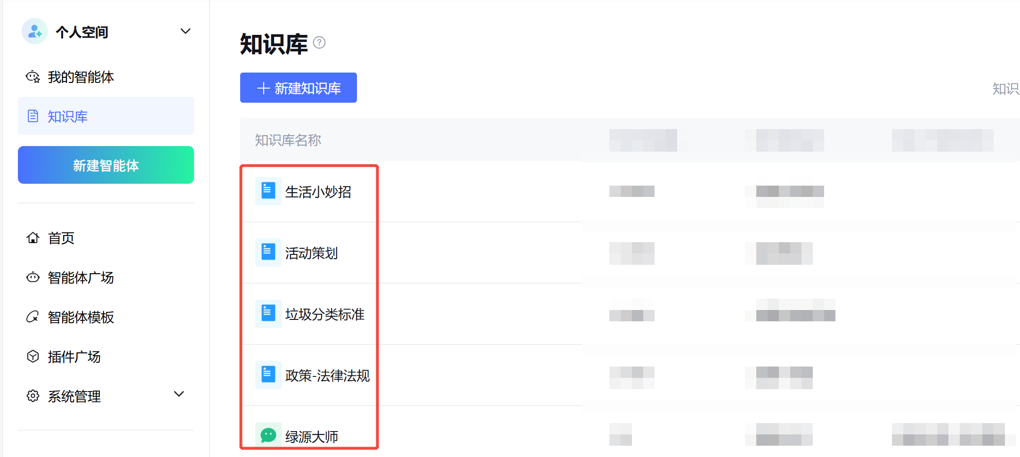The height and width of the screenshot is (457, 1020).
Task: Click the 新建智能体 gradient button
Action: (106, 165)
